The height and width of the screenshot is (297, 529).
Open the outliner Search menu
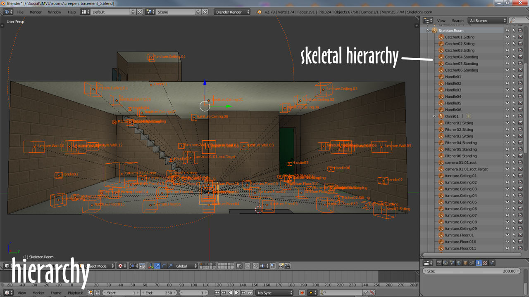(458, 21)
